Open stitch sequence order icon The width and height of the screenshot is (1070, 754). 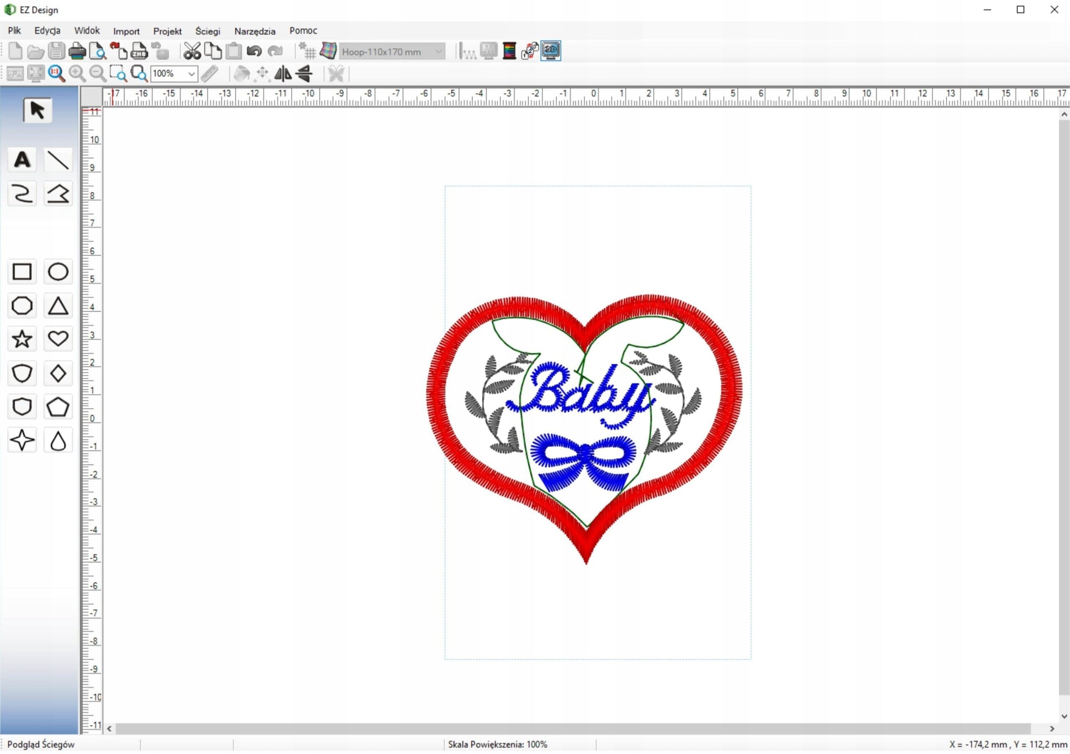[x=530, y=51]
